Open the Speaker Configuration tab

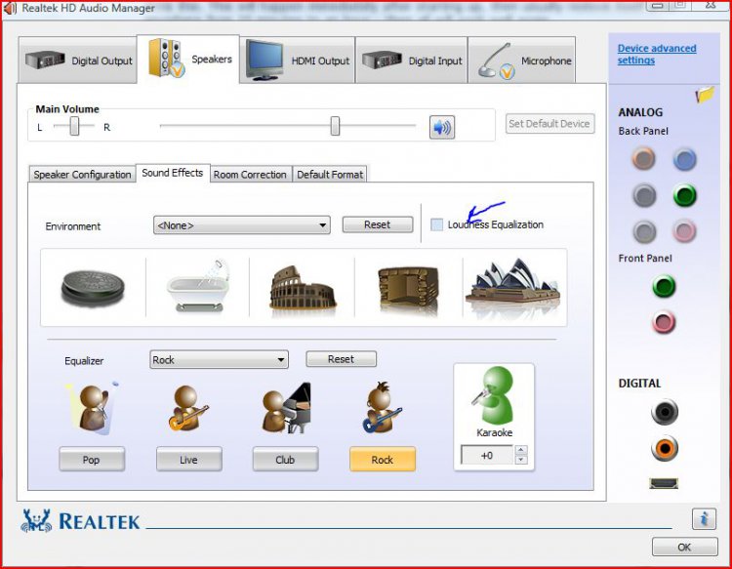(x=82, y=174)
